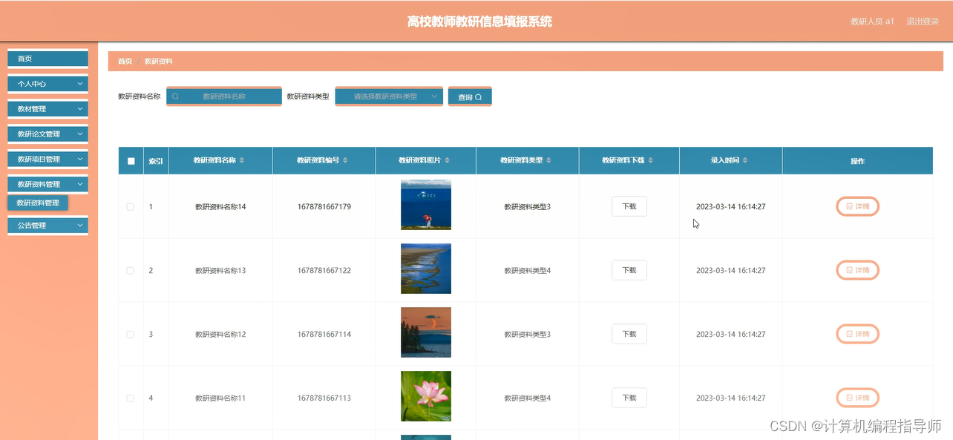953x440 pixels.
Task: Select 首页 in the sidebar
Action: [48, 58]
